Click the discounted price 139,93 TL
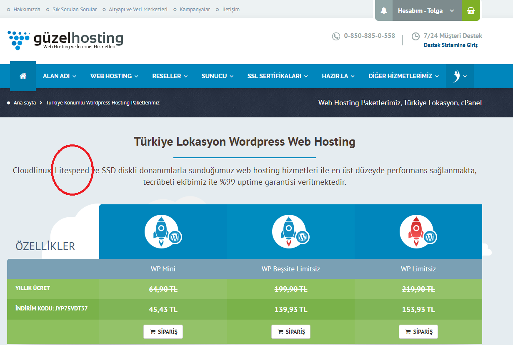This screenshot has width=513, height=345. tap(291, 310)
